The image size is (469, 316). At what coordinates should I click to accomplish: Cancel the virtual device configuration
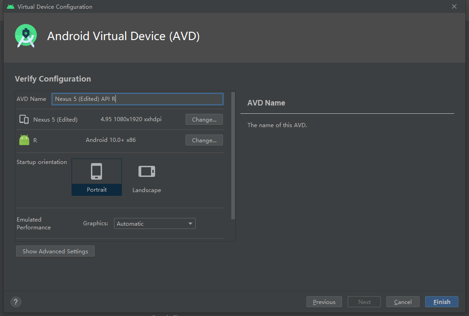click(x=403, y=302)
